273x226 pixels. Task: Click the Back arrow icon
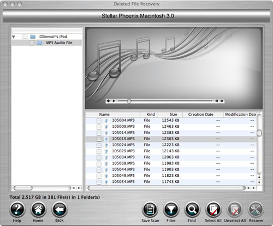pyautogui.click(x=60, y=210)
